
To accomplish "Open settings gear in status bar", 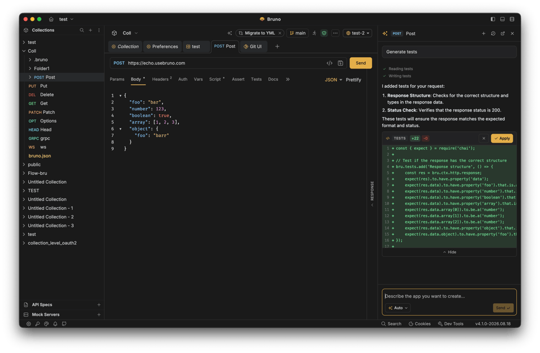I will coord(28,324).
